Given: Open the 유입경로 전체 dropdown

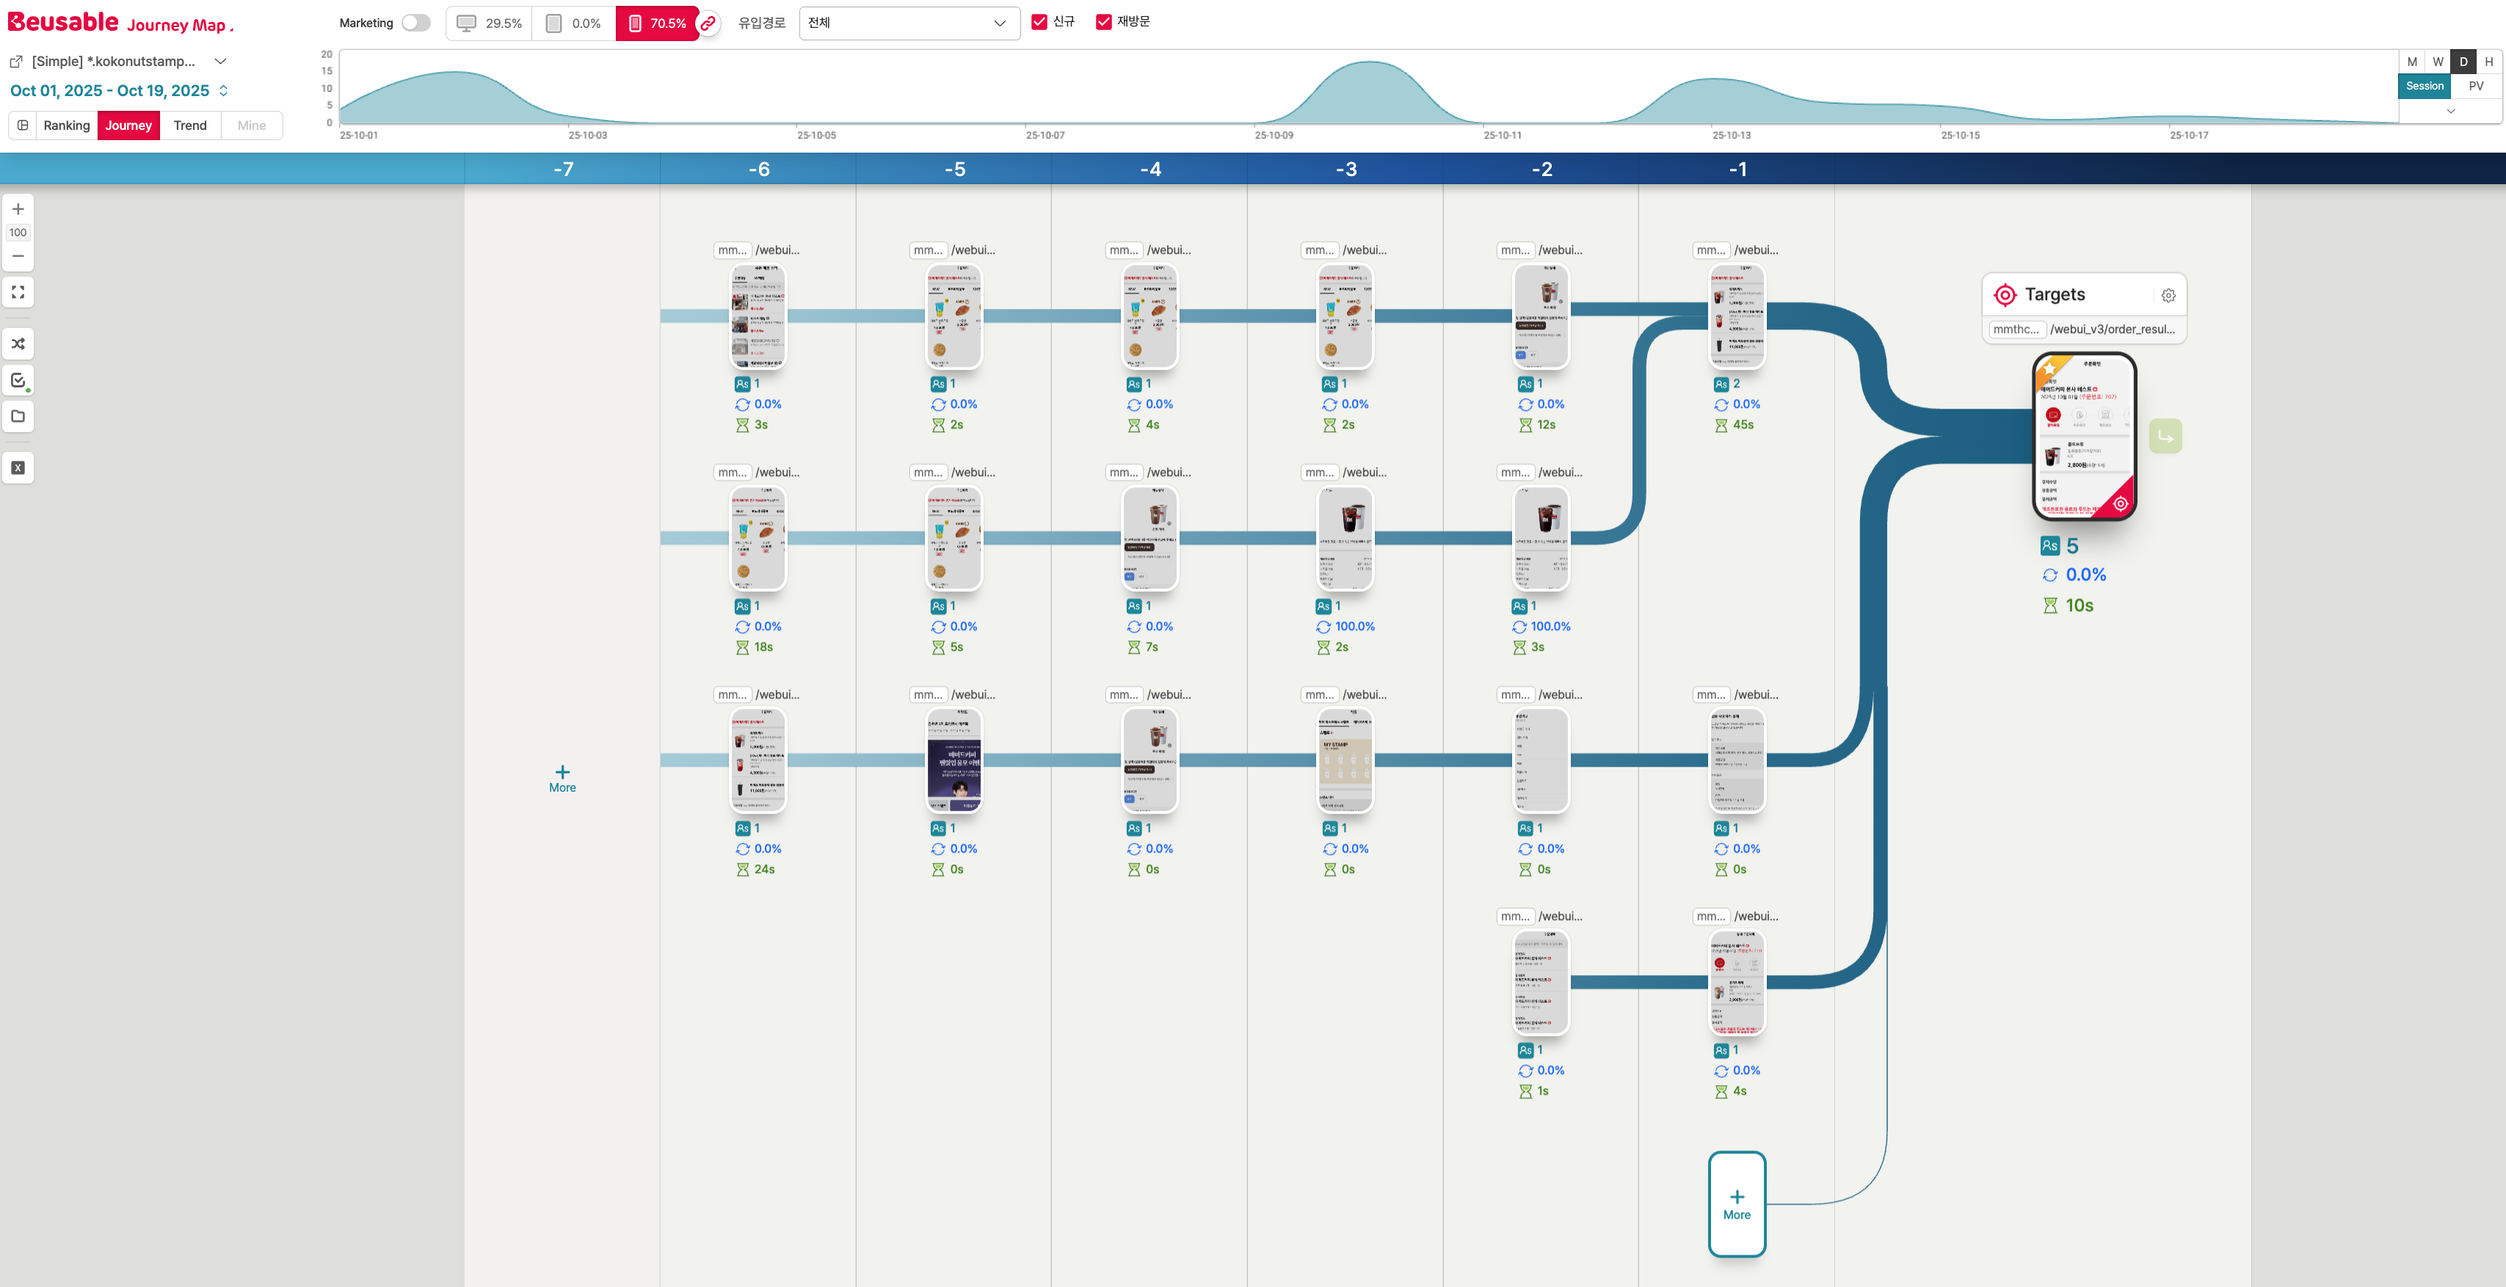Looking at the screenshot, I should pyautogui.click(x=908, y=23).
